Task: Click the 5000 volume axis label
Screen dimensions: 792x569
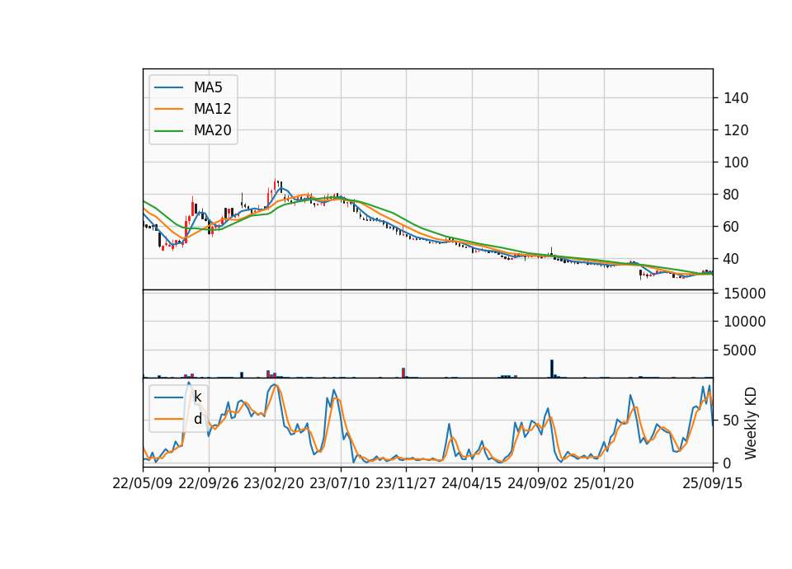Action: point(739,350)
